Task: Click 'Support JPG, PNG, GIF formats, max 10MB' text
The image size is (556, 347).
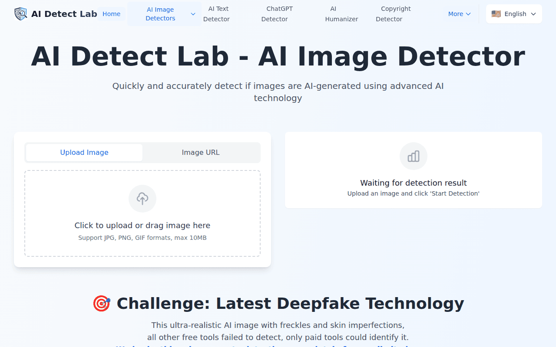Action: [x=142, y=238]
